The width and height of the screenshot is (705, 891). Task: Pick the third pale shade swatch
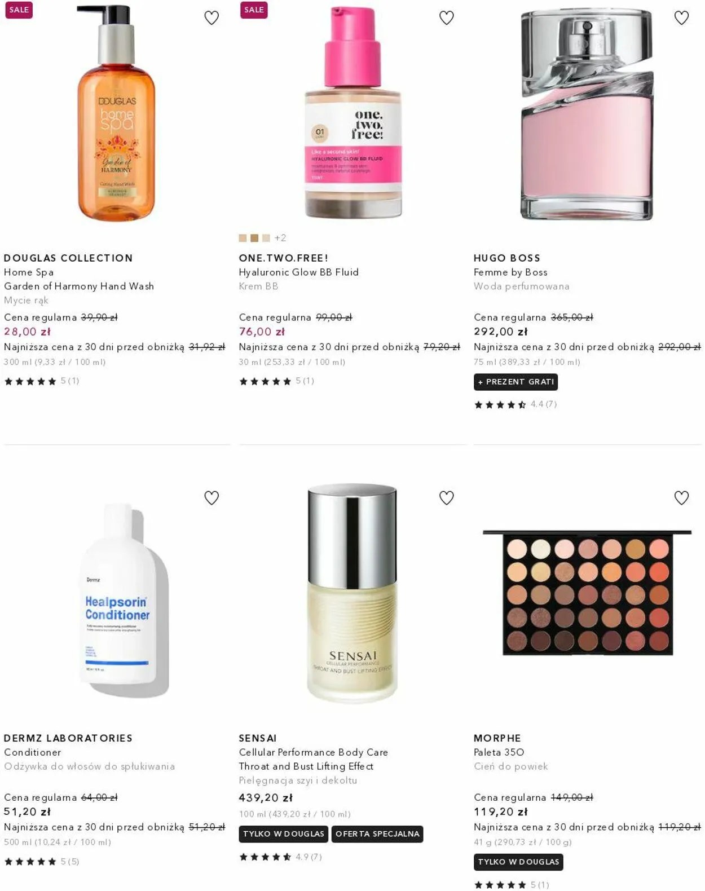coord(266,238)
